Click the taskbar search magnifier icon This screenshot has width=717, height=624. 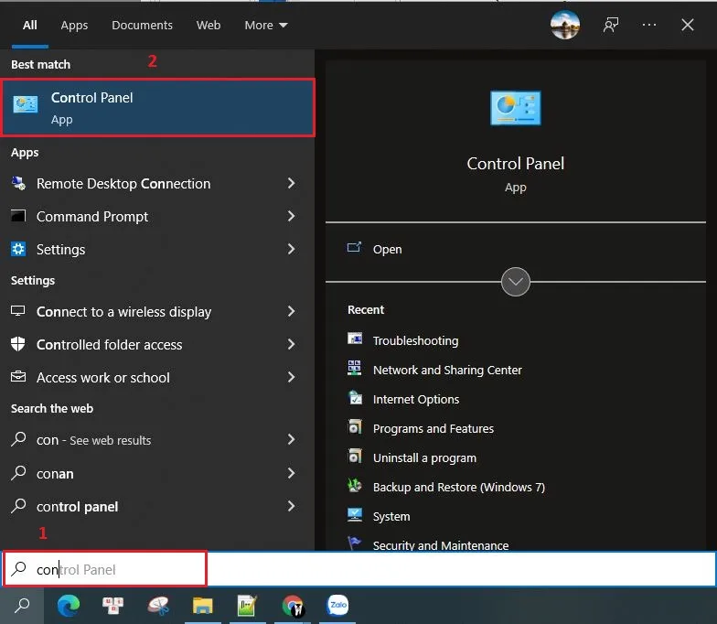point(22,605)
